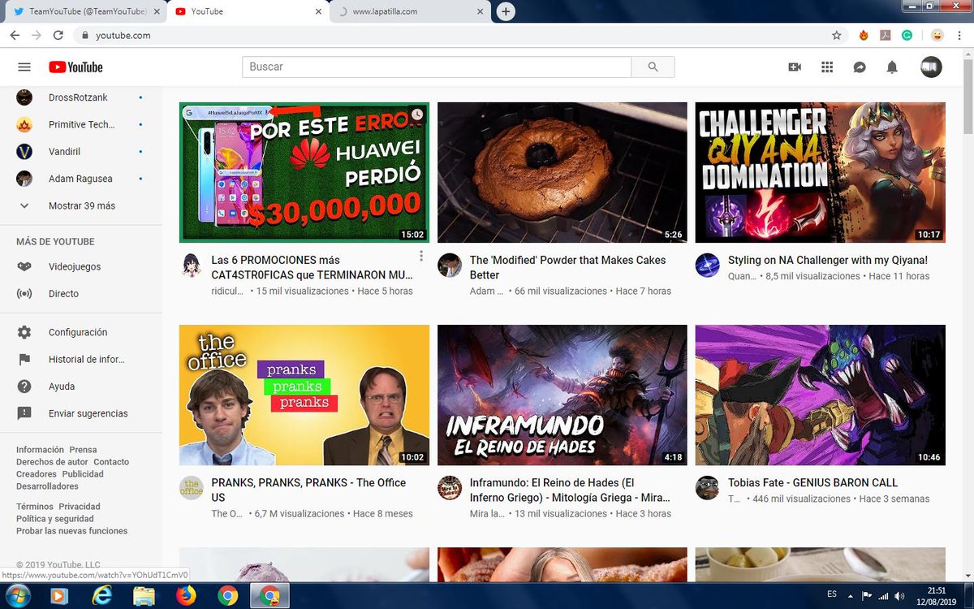Open Inframundo: El Reino de Hades title

tap(570, 490)
